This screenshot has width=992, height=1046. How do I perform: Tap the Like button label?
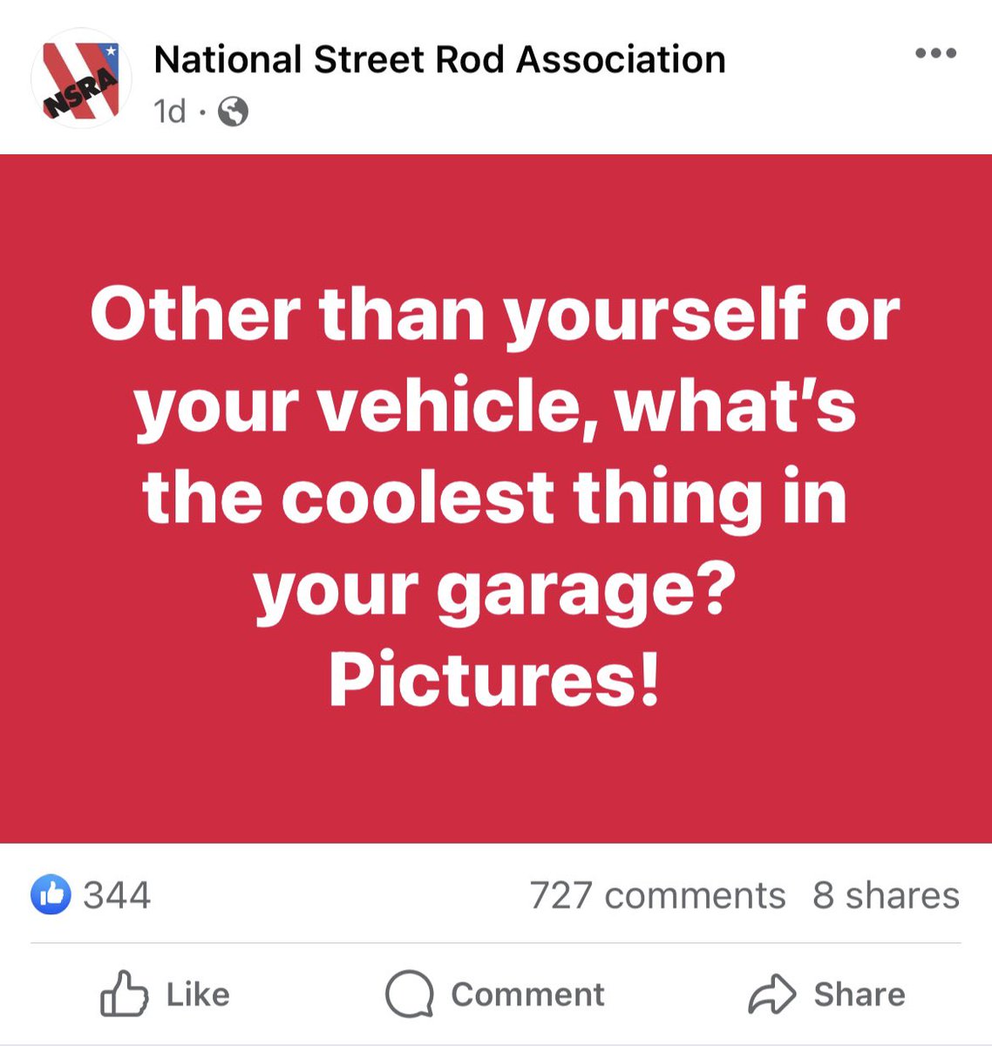[198, 995]
